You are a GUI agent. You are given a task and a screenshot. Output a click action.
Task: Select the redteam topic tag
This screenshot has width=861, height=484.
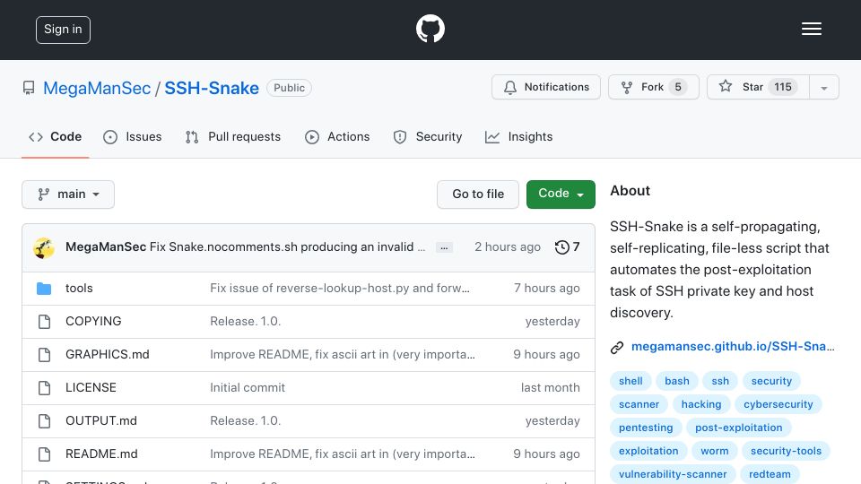click(770, 474)
